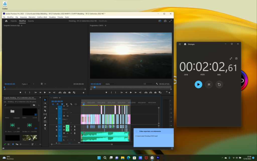Maximize video output fullscreen icon
Screen dimensions: 257x161
coord(170,21)
